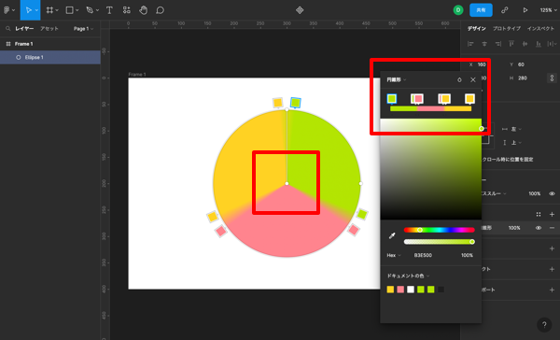Toggle layer visibility eye next to 100%

(x=552, y=193)
